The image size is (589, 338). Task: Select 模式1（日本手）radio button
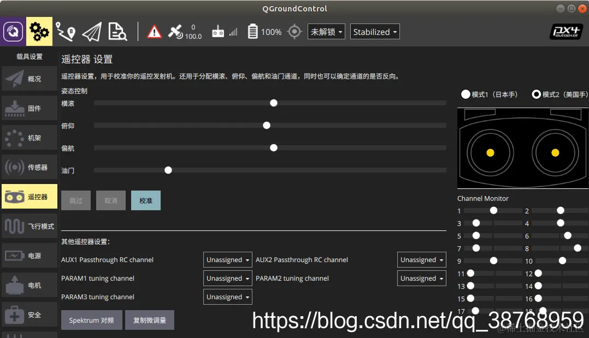click(466, 94)
